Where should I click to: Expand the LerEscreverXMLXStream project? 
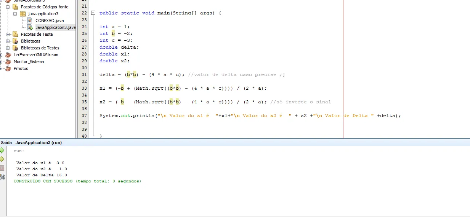(x=2, y=55)
